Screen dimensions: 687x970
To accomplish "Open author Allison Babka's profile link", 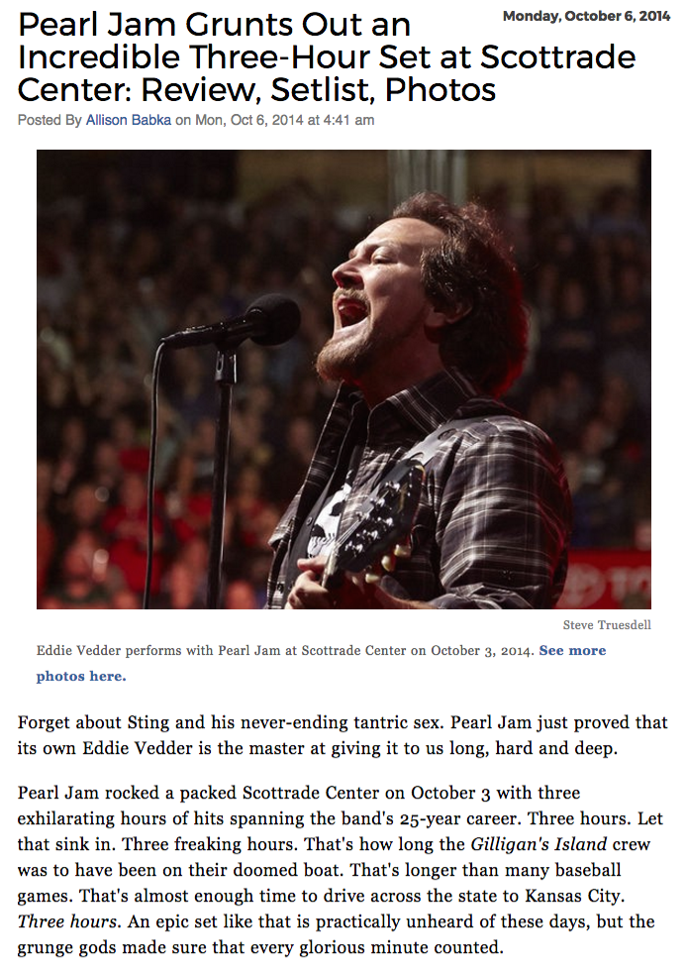I will click(128, 120).
